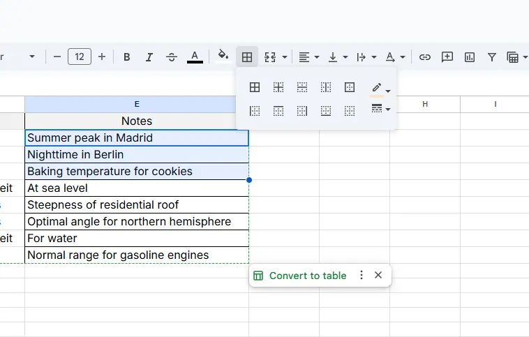Click the font size input field
The width and height of the screenshot is (529, 337).
(x=80, y=57)
